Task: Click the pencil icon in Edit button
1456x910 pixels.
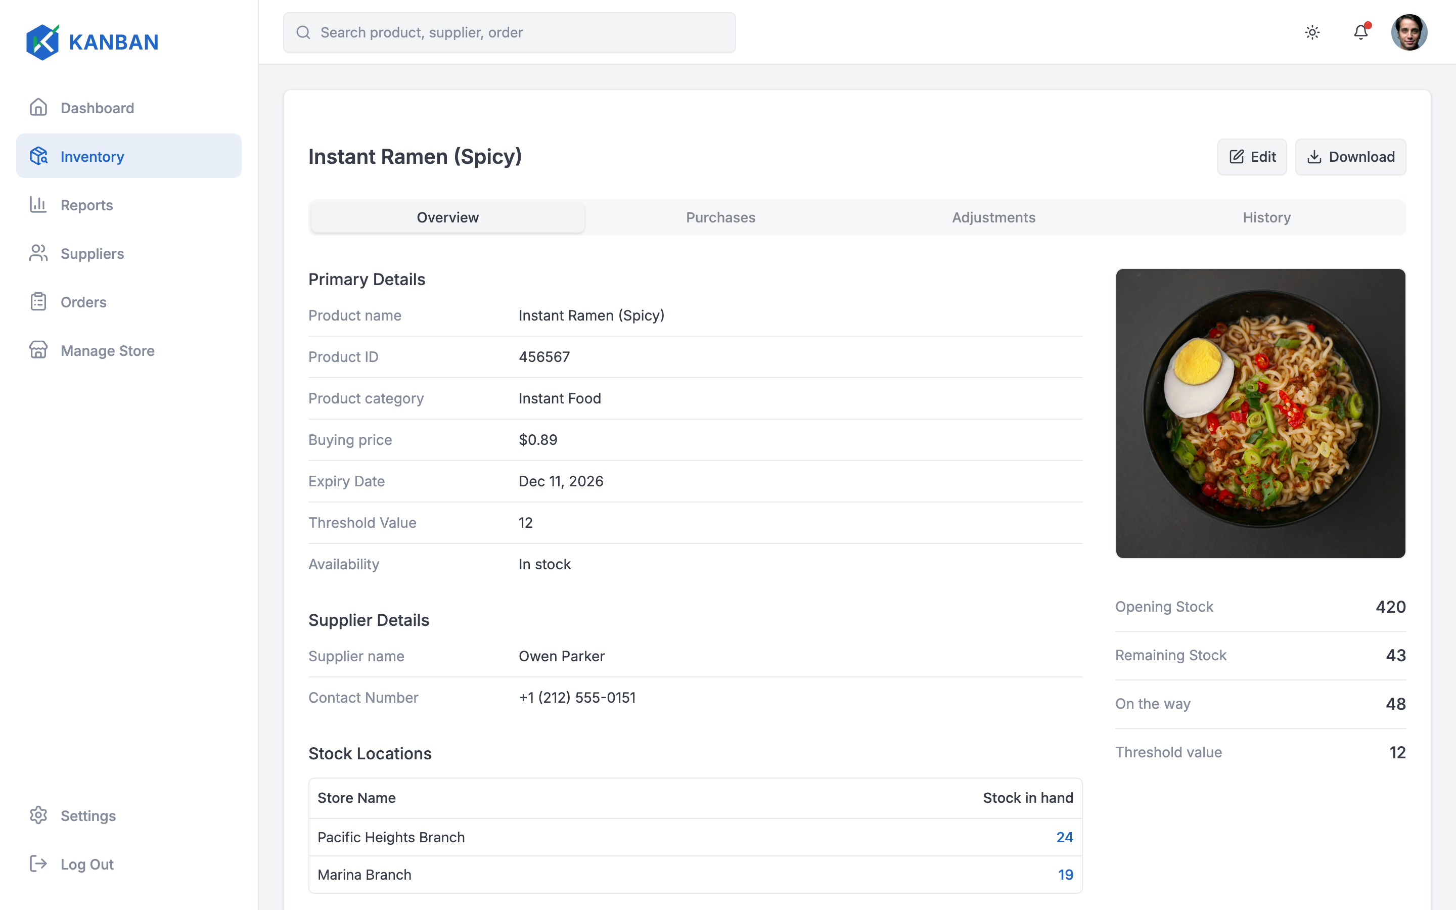Action: tap(1237, 157)
